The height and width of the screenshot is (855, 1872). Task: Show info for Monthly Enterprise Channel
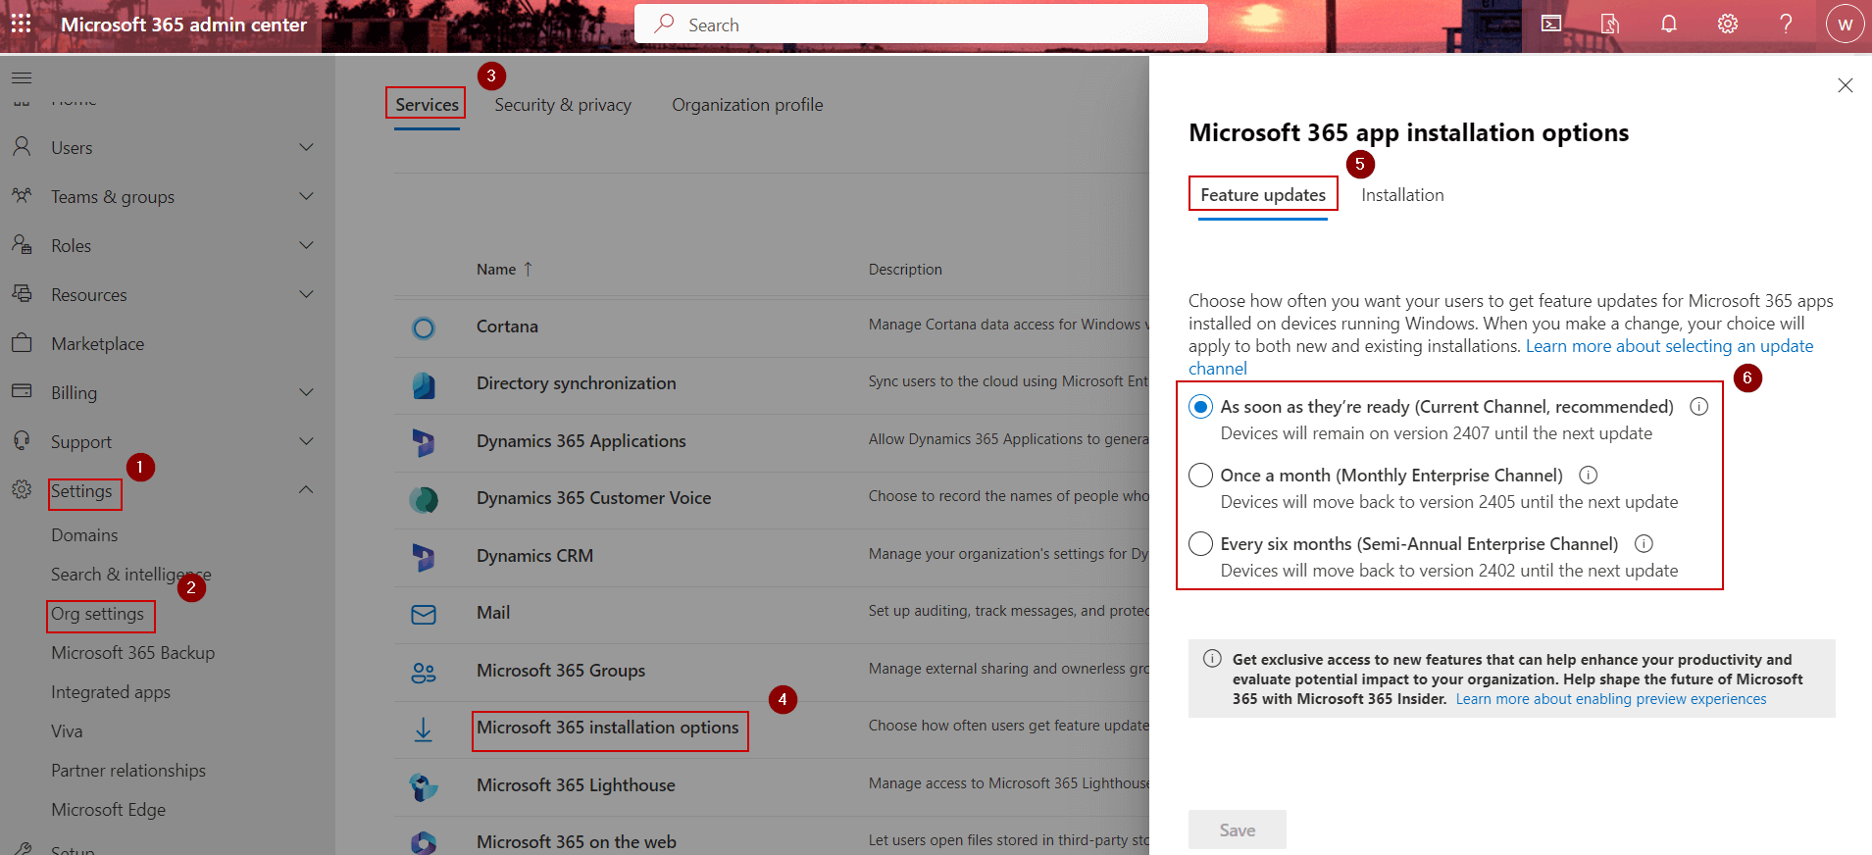tap(1589, 476)
